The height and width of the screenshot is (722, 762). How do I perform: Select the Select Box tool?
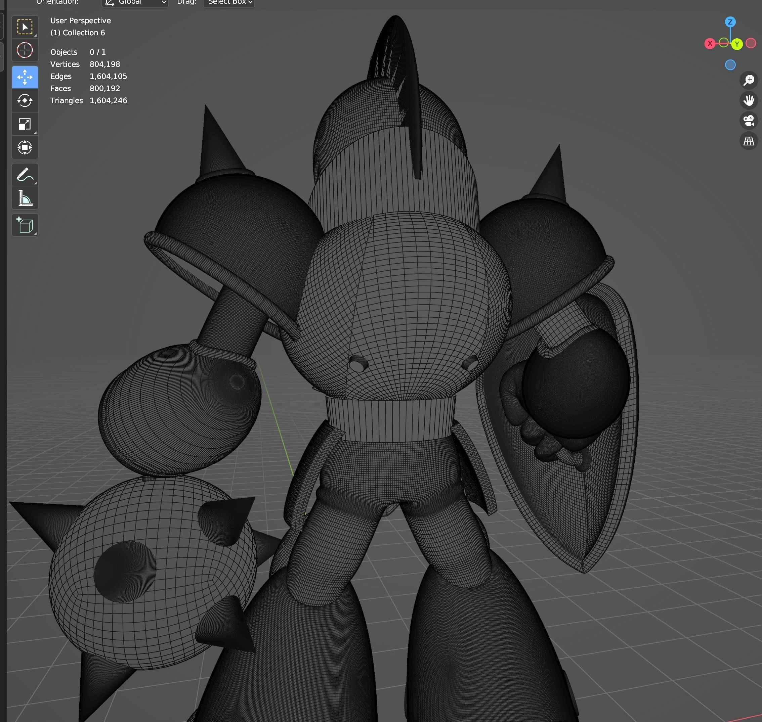pos(25,27)
